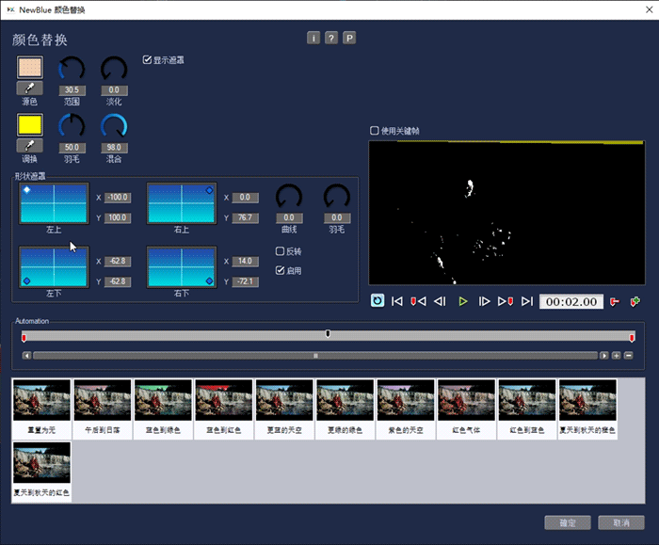Pick source color with the 源色 eyedropper
The height and width of the screenshot is (545, 659).
pos(30,88)
